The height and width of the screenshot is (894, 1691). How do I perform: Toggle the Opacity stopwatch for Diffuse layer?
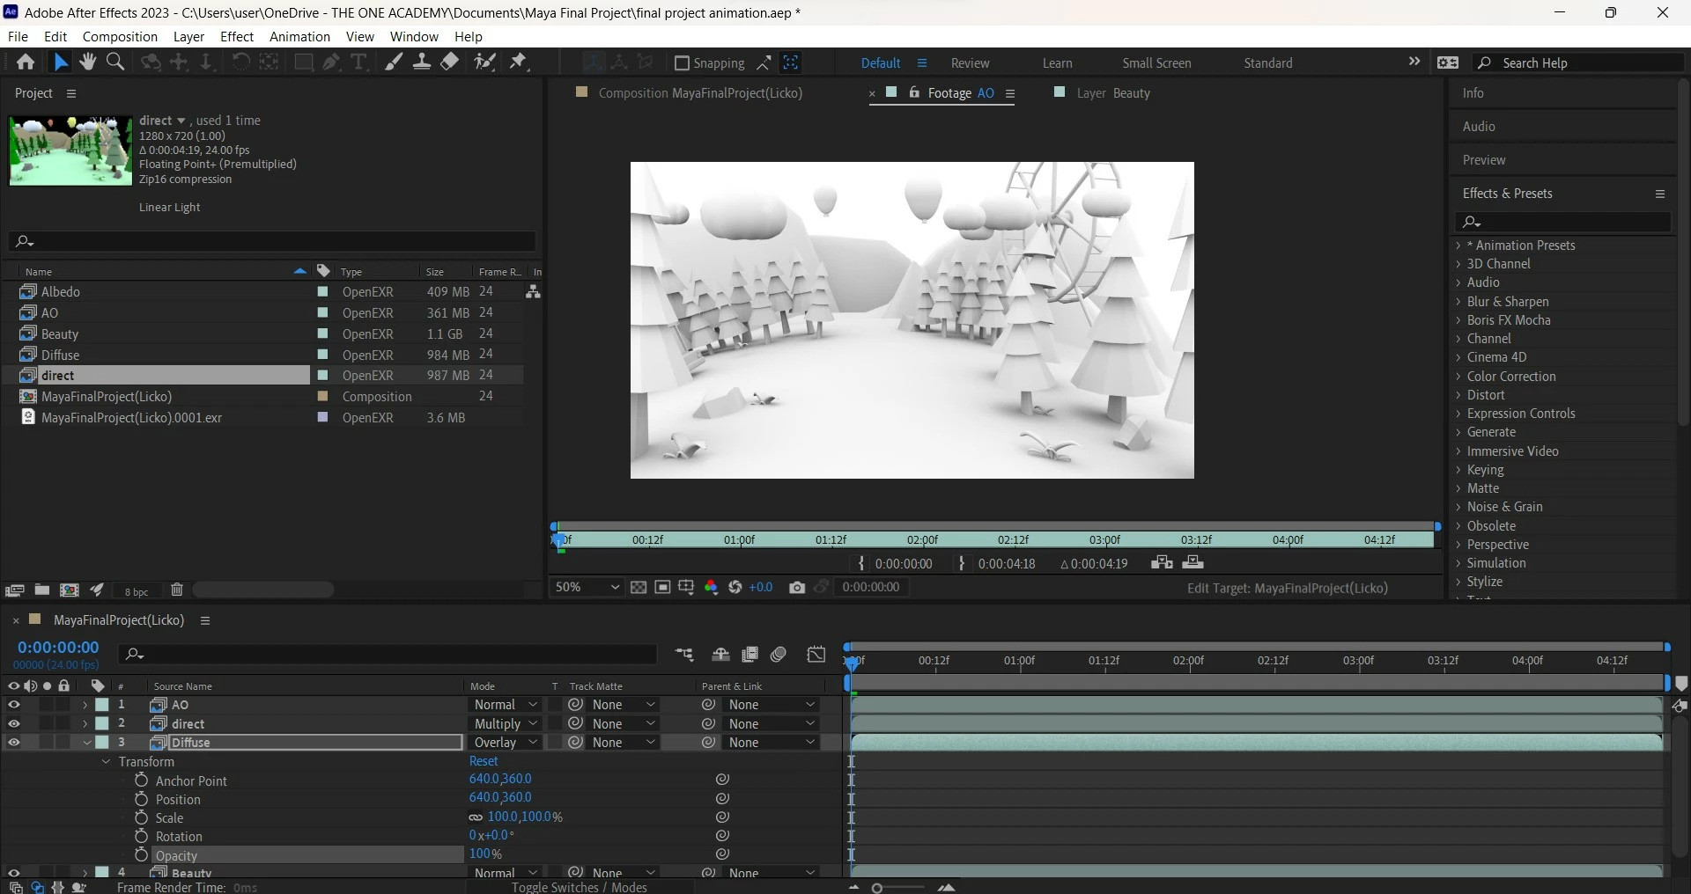141,855
